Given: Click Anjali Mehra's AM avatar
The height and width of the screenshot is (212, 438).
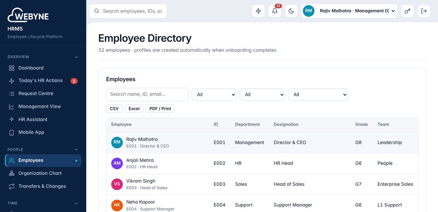Looking at the screenshot, I should point(117,163).
